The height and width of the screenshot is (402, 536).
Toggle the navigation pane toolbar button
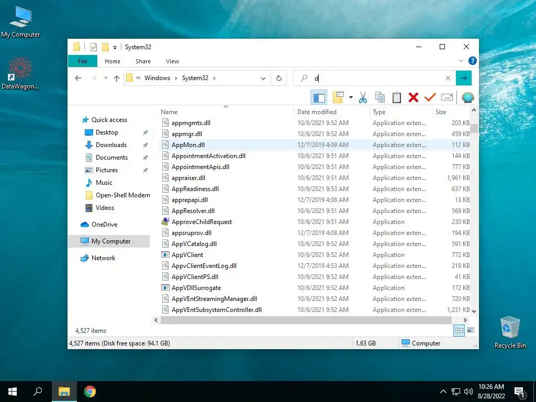[319, 97]
